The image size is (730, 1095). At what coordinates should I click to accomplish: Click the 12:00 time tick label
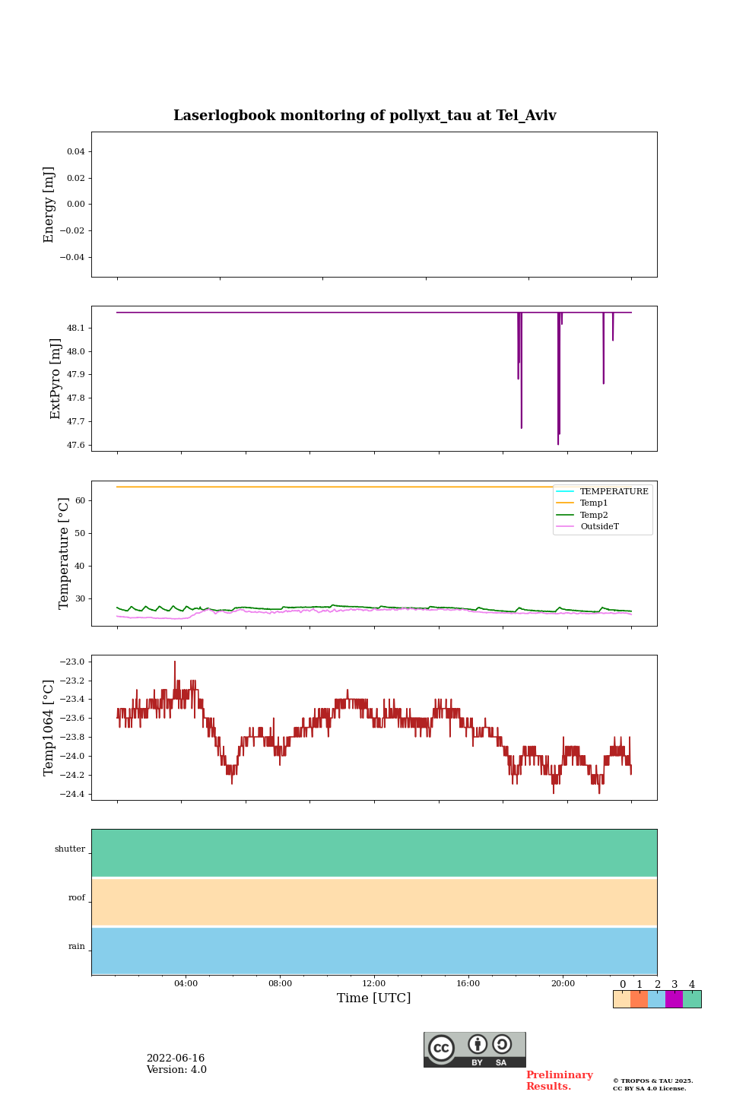coord(374,984)
